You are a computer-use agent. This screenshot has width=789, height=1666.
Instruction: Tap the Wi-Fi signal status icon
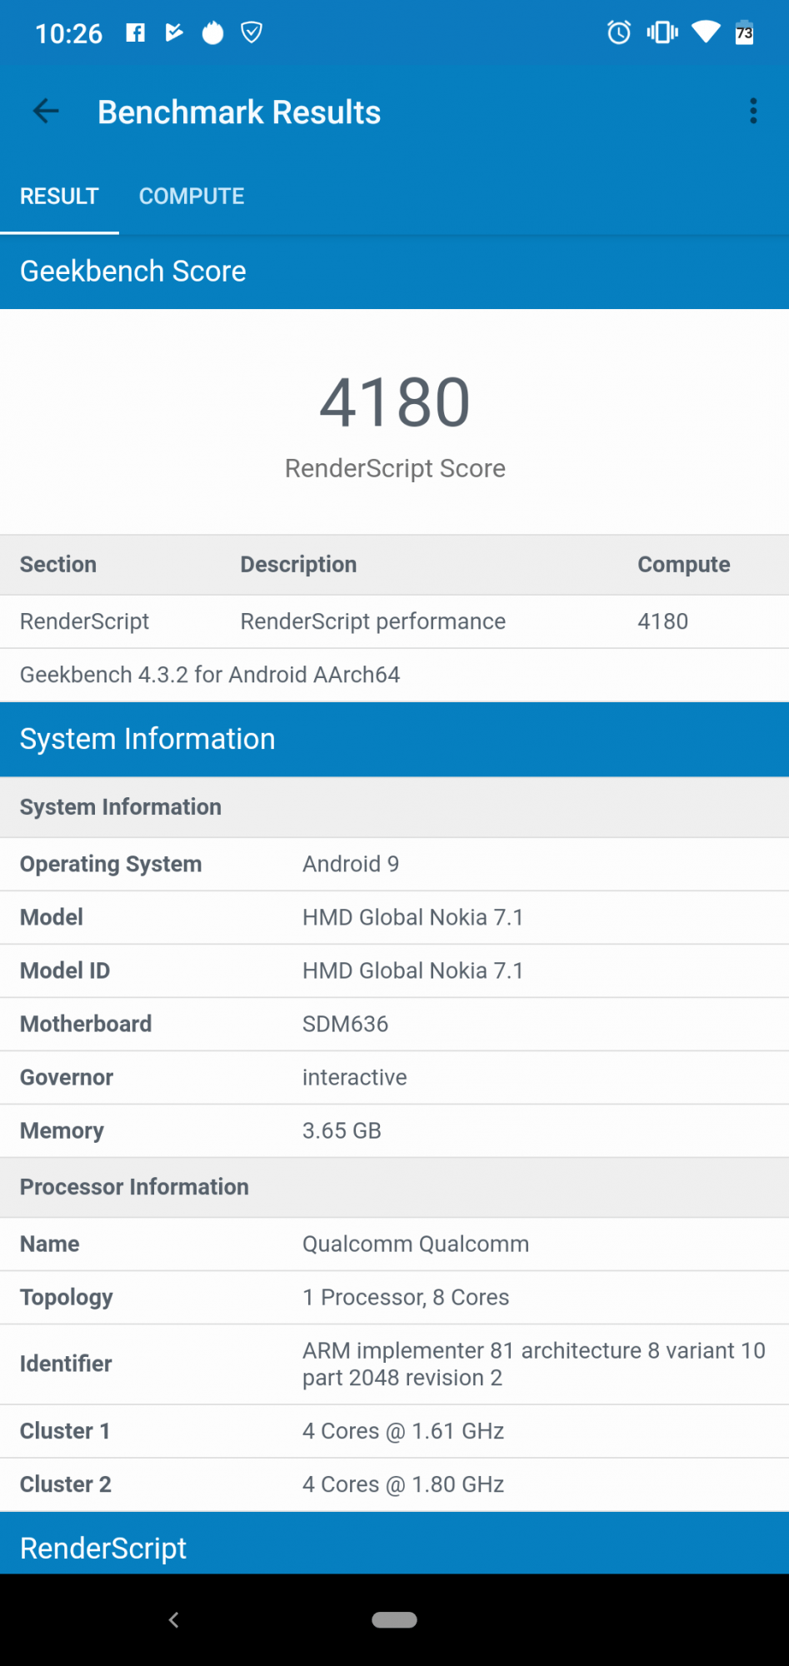(706, 32)
